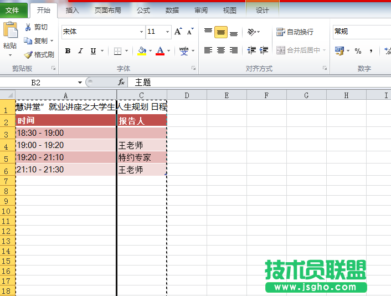Image resolution: width=391 pixels, height=296 pixels.
Task: Open number format box showing 常规
Action: pos(362,32)
